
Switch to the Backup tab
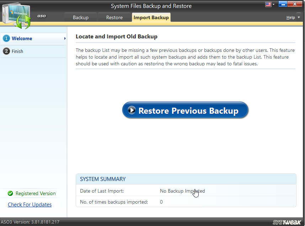(x=80, y=17)
